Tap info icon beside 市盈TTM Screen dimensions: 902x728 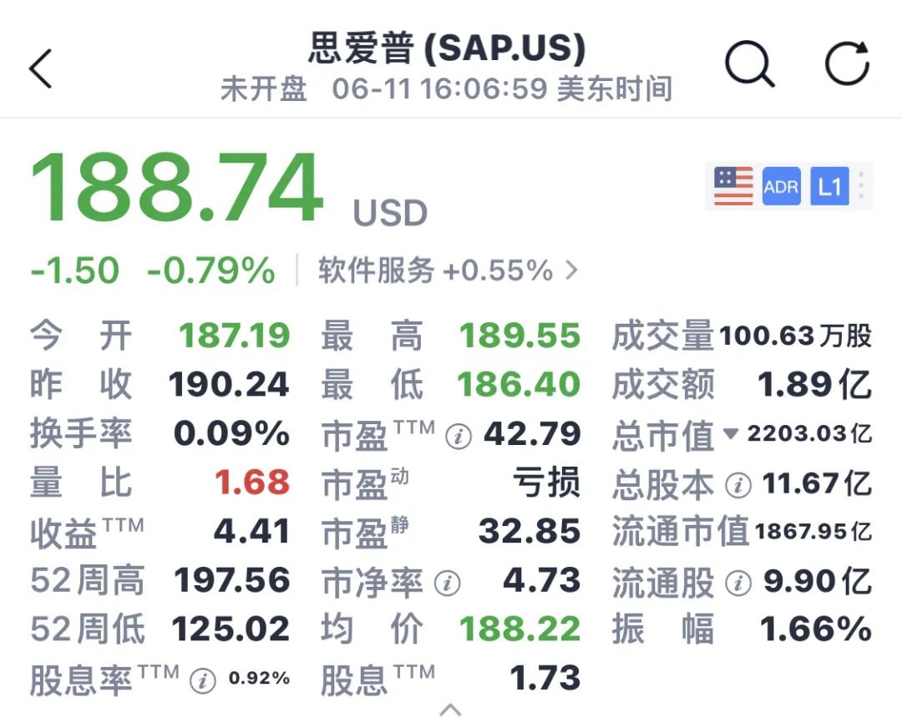458,436
